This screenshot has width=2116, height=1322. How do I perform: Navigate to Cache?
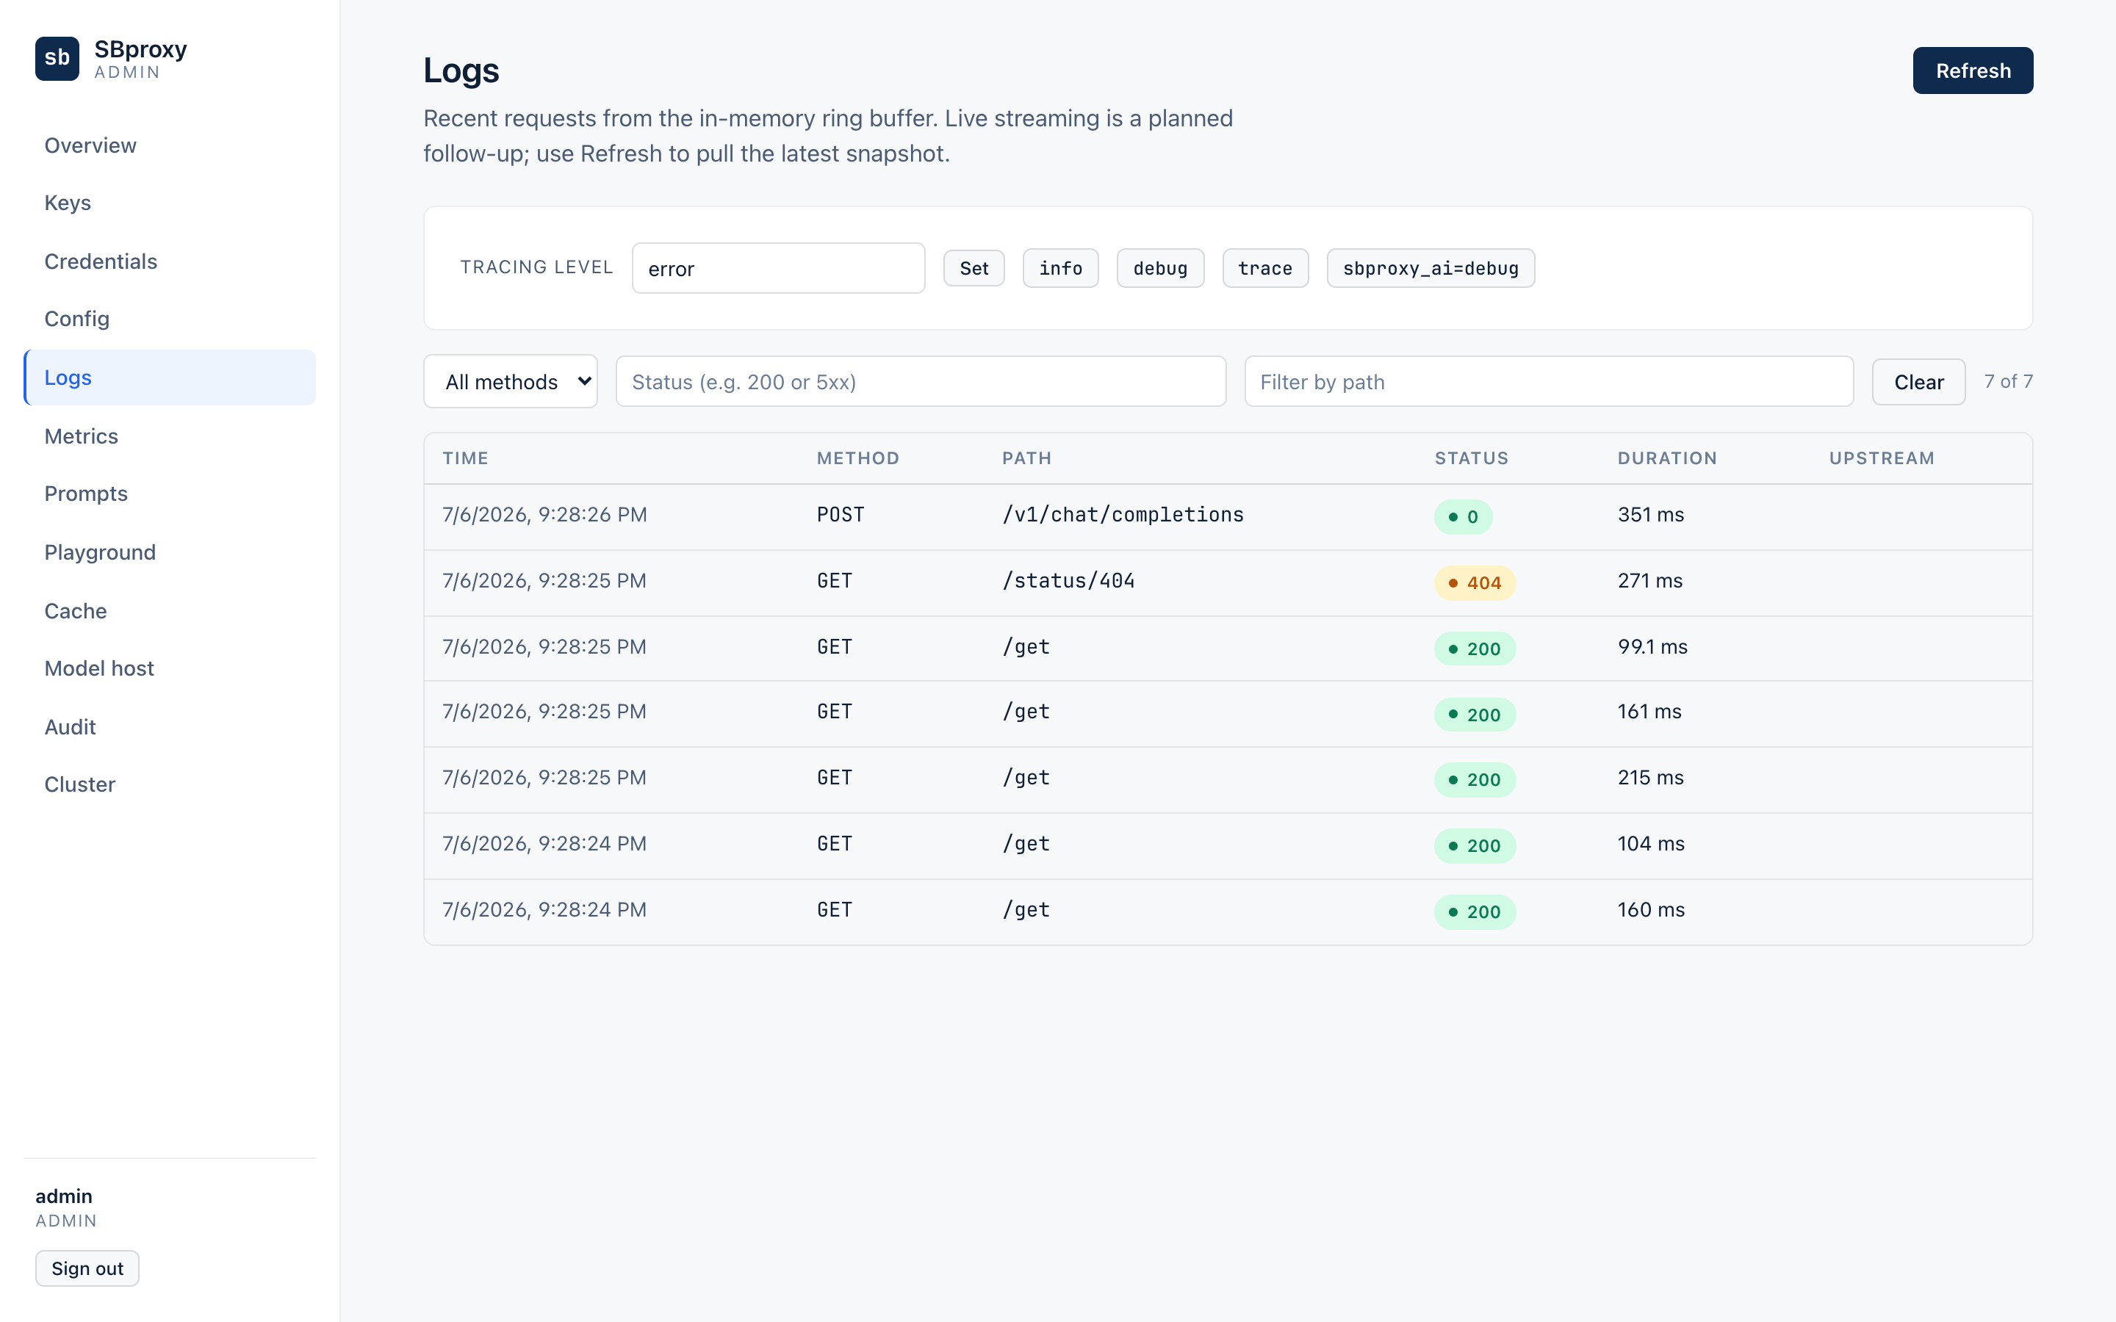(x=170, y=611)
